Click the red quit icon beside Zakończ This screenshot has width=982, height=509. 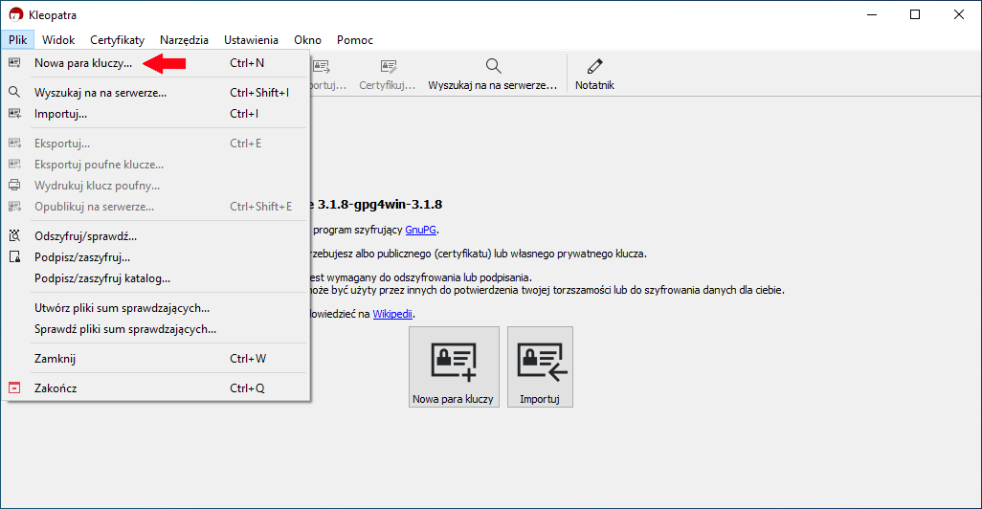[x=14, y=387]
